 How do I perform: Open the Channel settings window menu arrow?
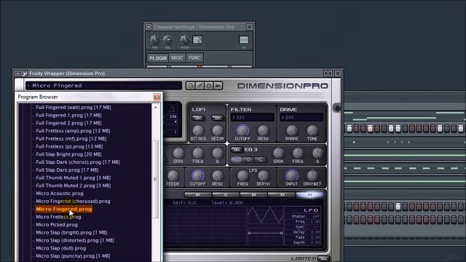(149, 27)
